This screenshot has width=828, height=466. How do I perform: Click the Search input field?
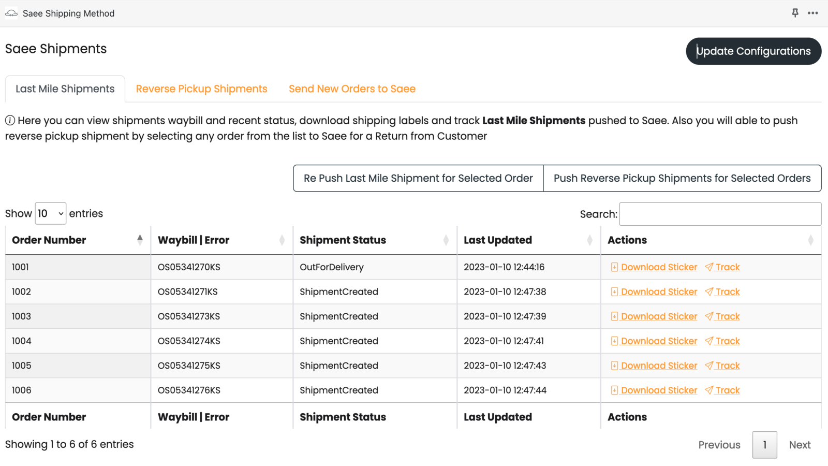[720, 214]
